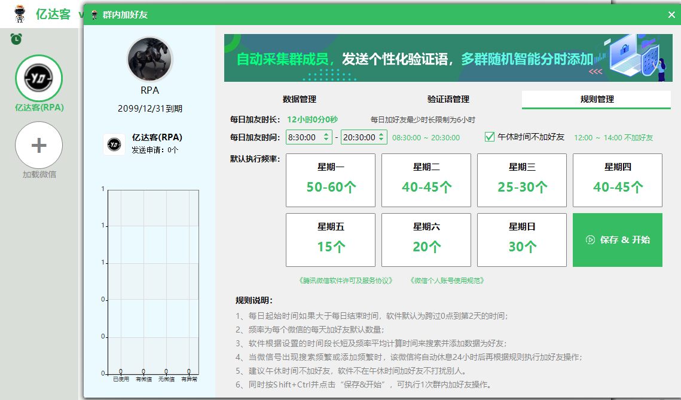Click the 亿达客(RPA) account name in the profile panel

coord(157,137)
